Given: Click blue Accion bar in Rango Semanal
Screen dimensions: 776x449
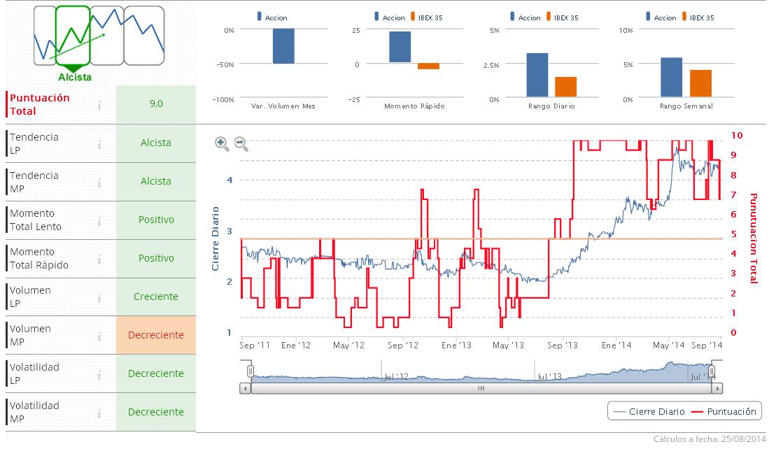Looking at the screenshot, I should (672, 77).
